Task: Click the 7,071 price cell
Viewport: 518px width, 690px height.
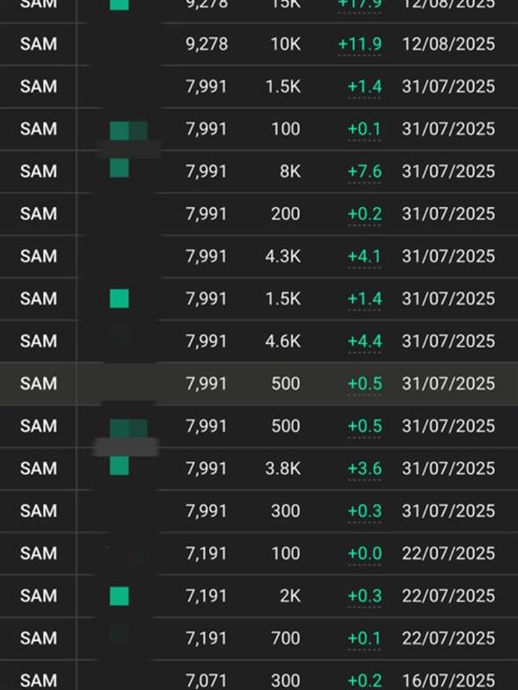Action: coord(206,681)
